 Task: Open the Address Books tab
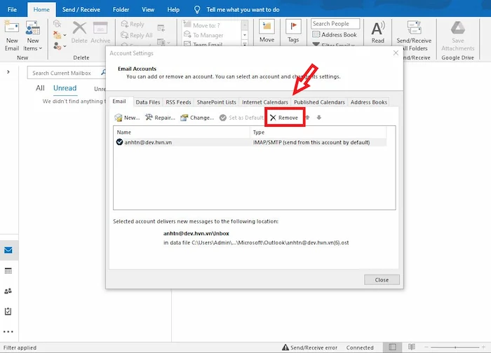(368, 102)
